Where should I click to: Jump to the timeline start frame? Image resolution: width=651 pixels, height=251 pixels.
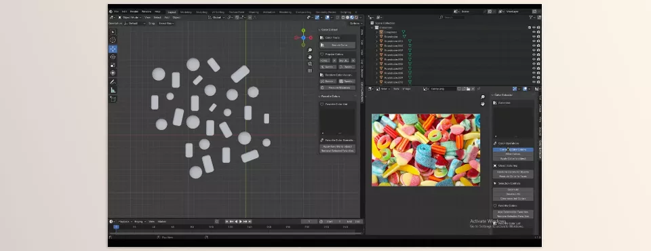pos(226,222)
